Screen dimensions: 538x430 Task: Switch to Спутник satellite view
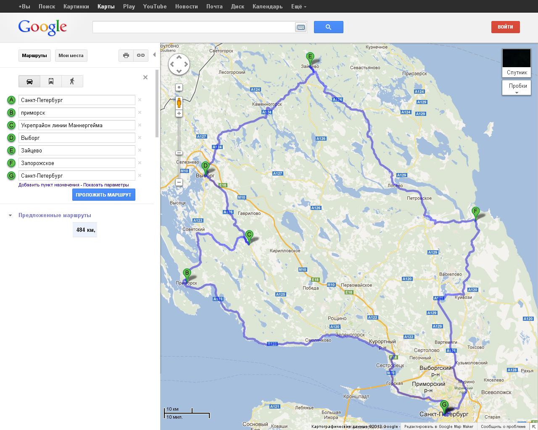click(517, 63)
